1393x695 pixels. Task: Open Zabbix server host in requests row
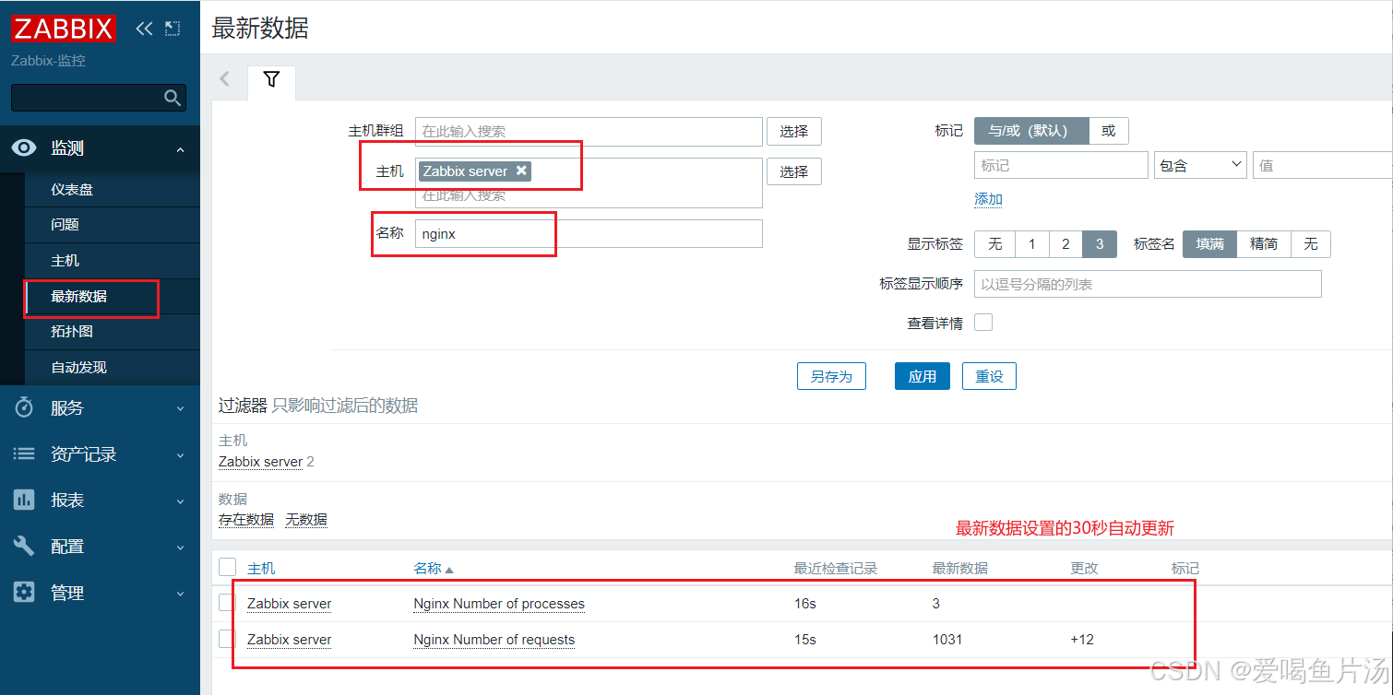(x=289, y=640)
